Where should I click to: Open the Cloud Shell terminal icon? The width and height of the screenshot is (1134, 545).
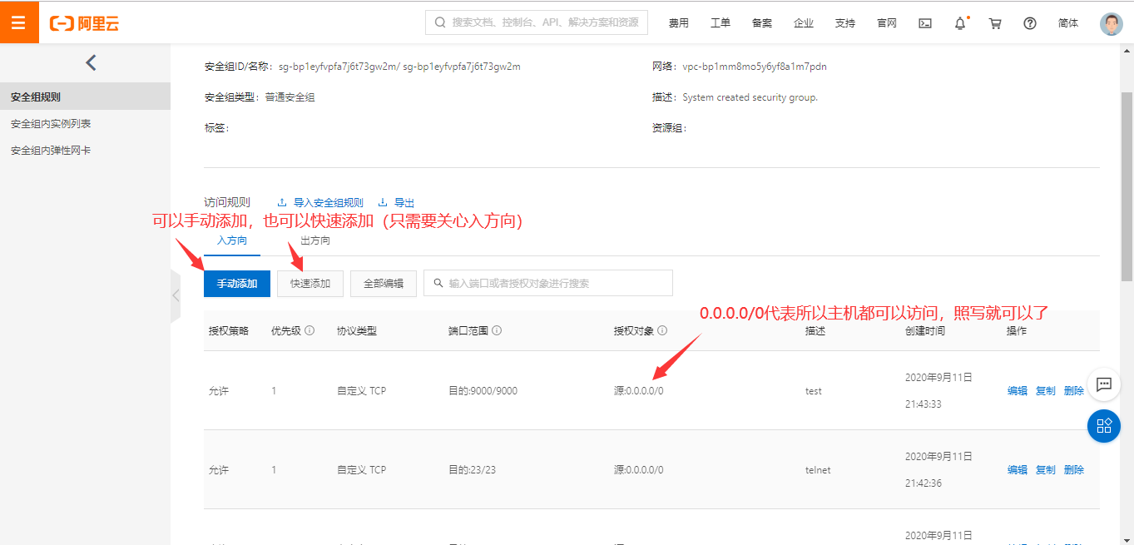pos(924,22)
